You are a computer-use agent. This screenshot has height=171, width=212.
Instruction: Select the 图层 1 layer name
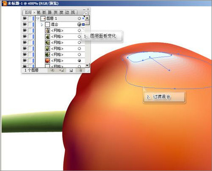click(x=52, y=19)
